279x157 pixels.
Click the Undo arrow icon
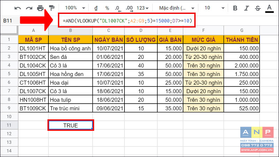[18, 8]
